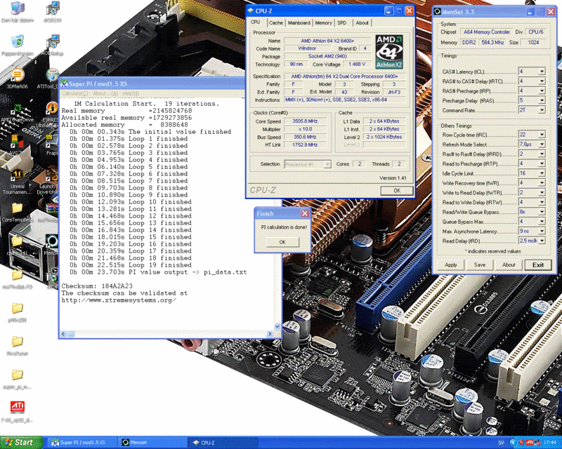Open the Row Cycle time (tRC) dropdown

pos(542,135)
